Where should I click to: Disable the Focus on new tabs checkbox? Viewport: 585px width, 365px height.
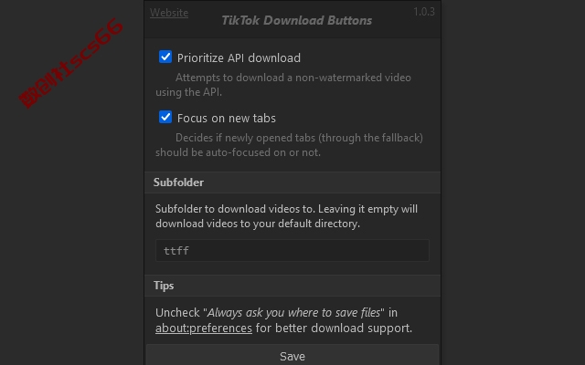[165, 117]
